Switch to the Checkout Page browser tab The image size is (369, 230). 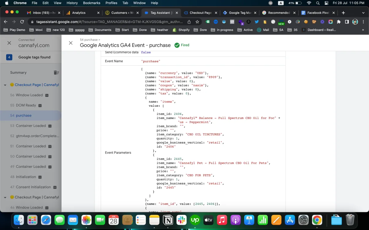click(200, 13)
